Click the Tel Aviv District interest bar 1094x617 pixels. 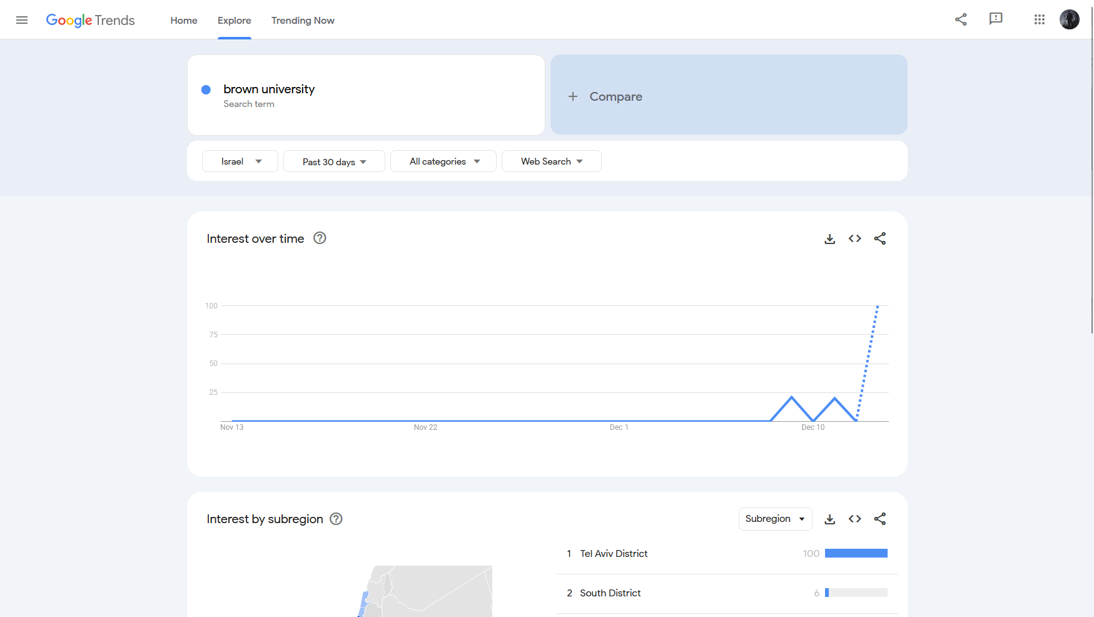[x=856, y=553]
